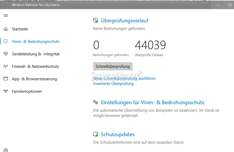Click the refresh icon beside Schutzupdates
Image resolution: width=234 pixels, height=152 pixels.
[x=96, y=134]
